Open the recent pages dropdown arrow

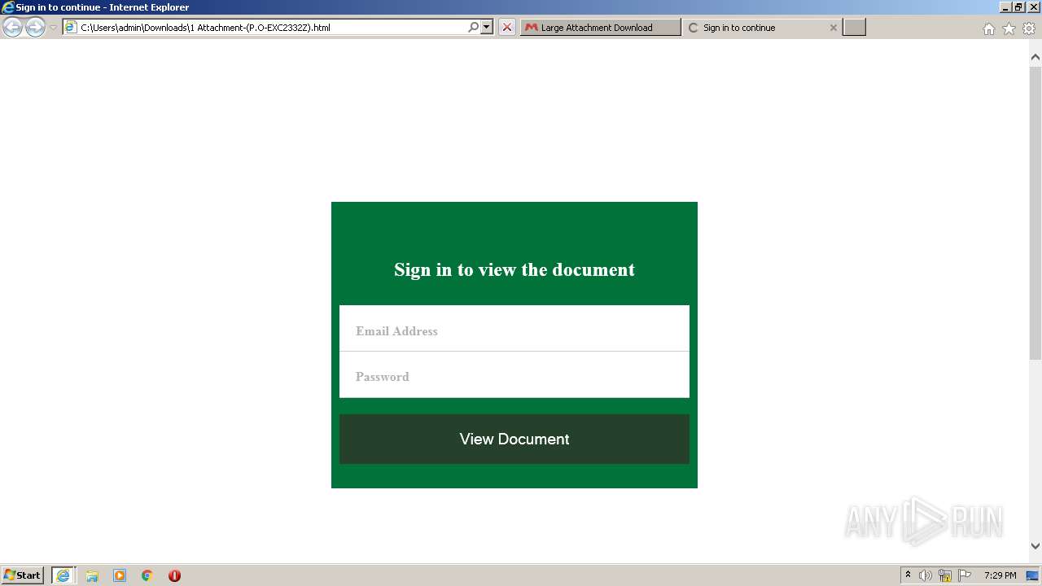54,28
